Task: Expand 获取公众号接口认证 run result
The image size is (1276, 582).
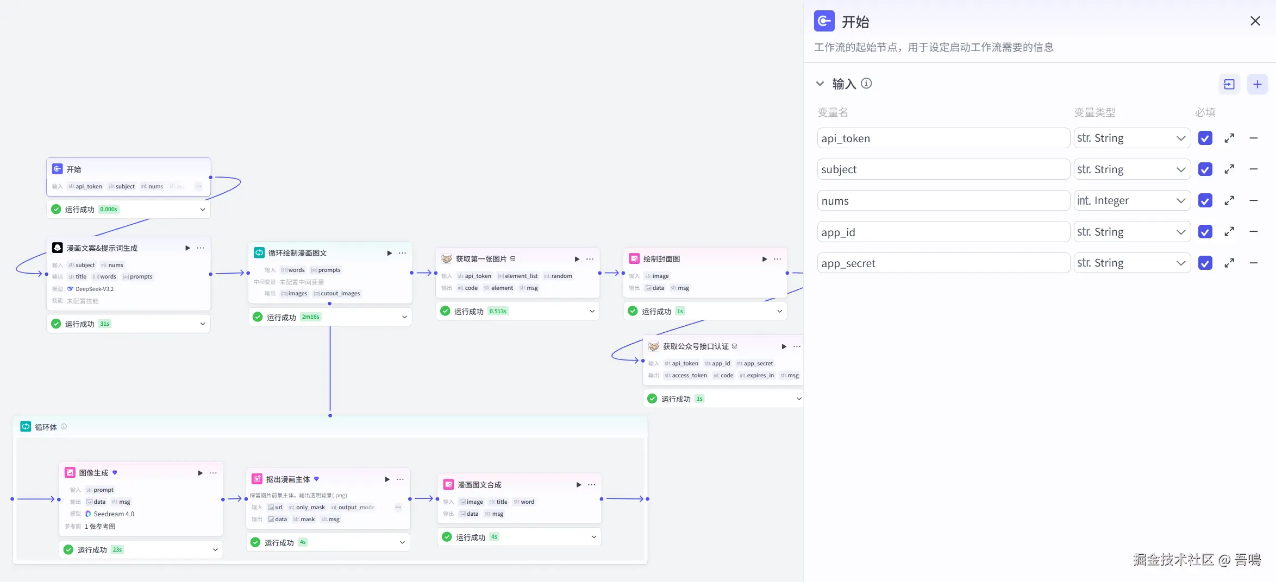Action: [x=799, y=399]
